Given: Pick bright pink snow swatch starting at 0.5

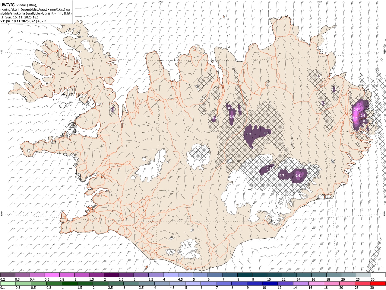Looking at the screenshot, I should coord(52,275).
